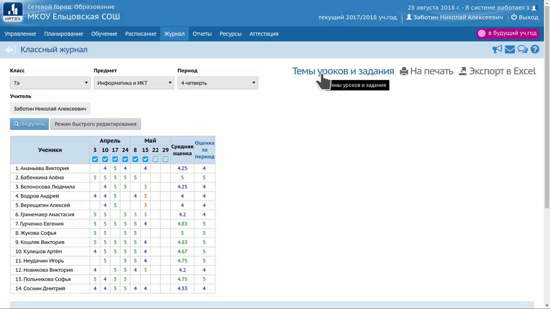Image resolution: width=550 pixels, height=309 pixels.
Task: Click the printer icon next to На печать
Action: 404,71
